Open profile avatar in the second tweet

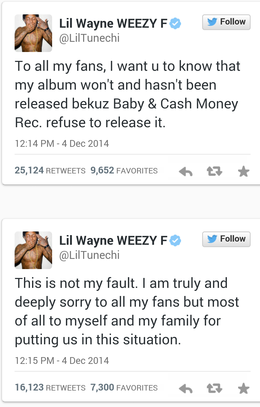33,250
